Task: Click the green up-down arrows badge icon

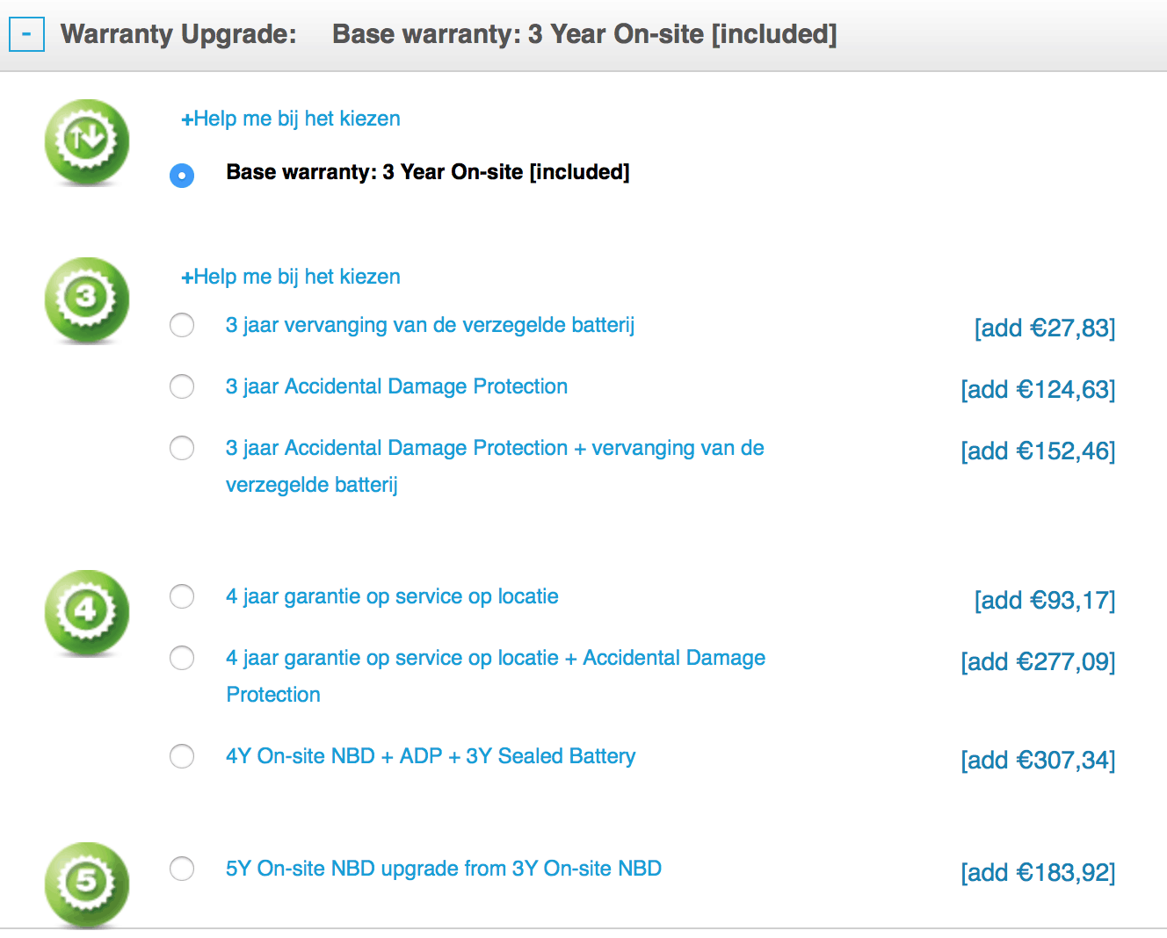Action: 86,141
